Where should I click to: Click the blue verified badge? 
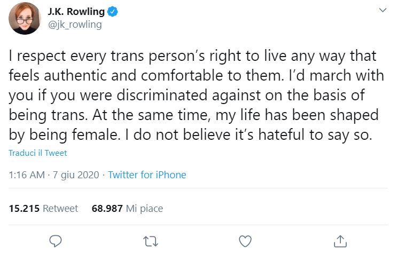coord(112,12)
